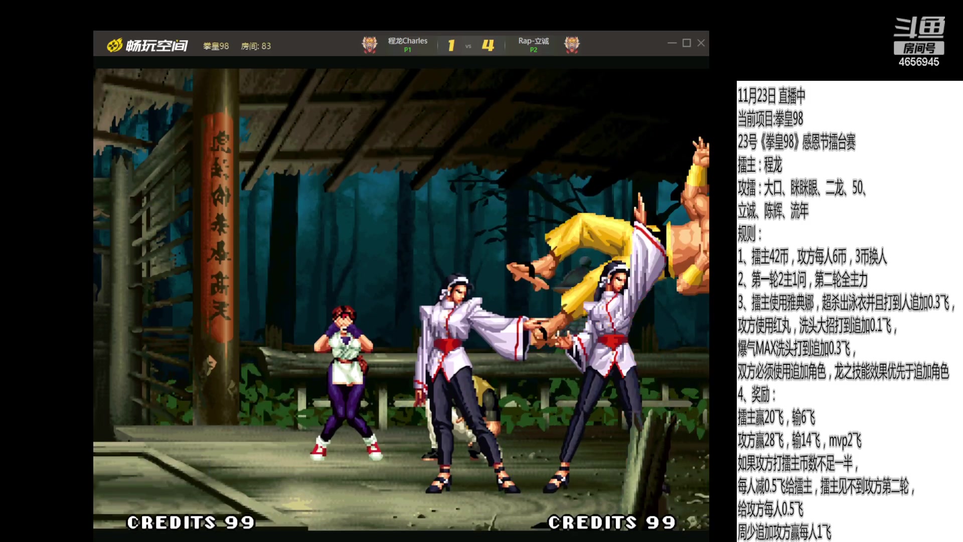Click the P1 score number 1

(451, 46)
